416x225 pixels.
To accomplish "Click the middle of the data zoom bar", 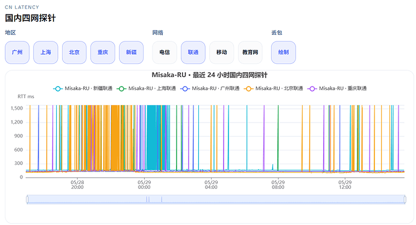I will point(216,199).
